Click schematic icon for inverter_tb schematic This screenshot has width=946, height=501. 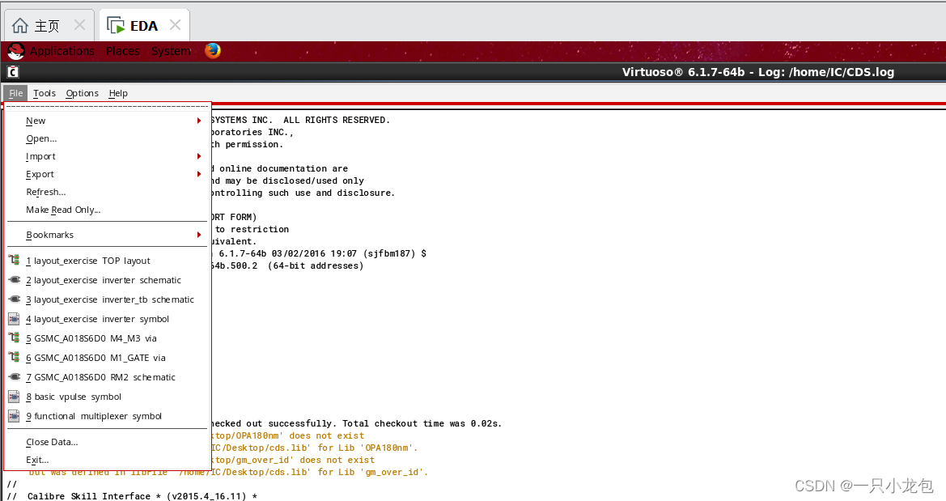click(14, 299)
